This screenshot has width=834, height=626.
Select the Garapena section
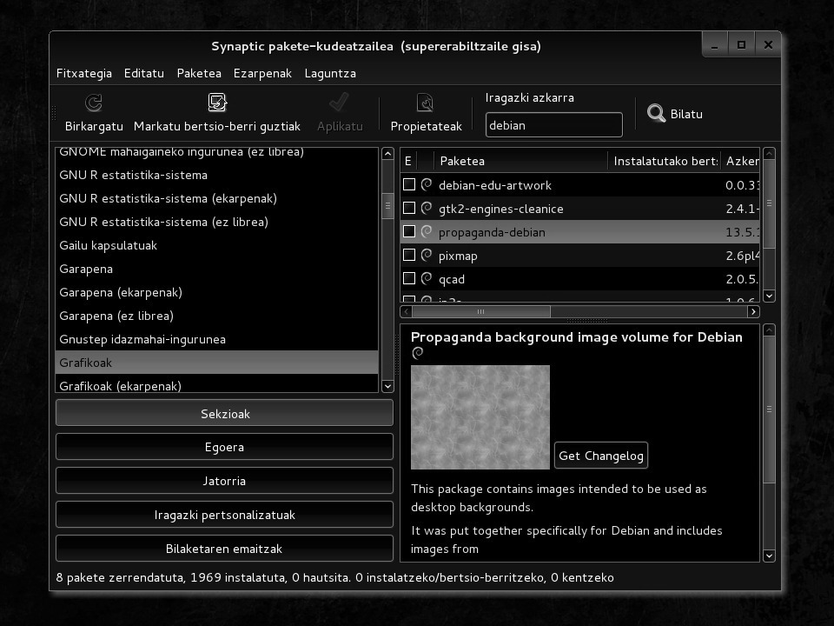[x=216, y=269]
